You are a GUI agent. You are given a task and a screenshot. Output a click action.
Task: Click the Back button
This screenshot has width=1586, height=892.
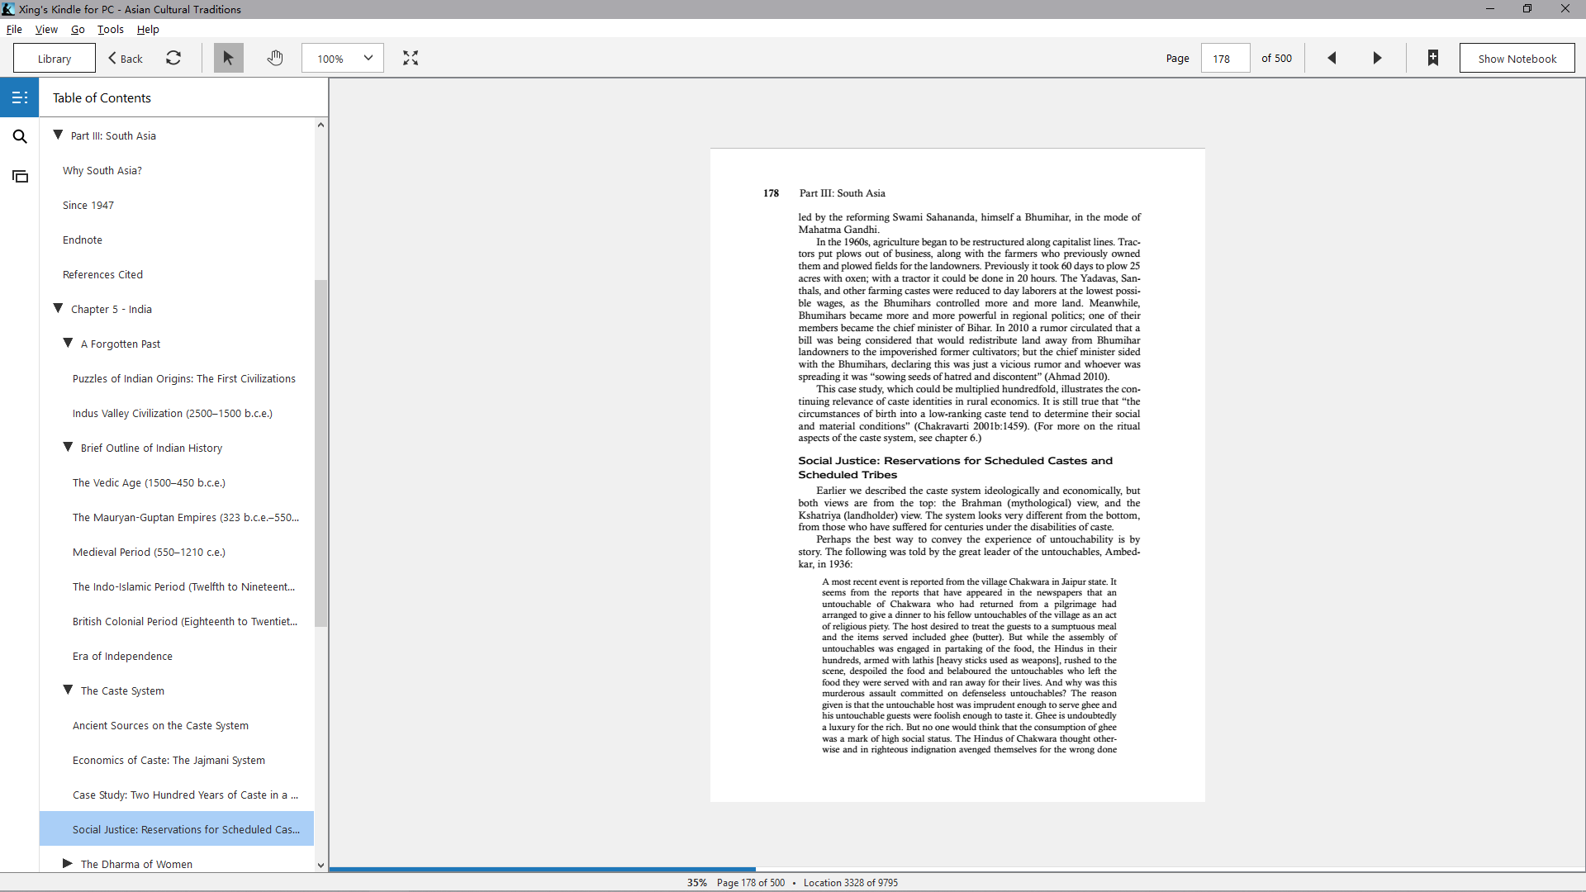click(126, 58)
